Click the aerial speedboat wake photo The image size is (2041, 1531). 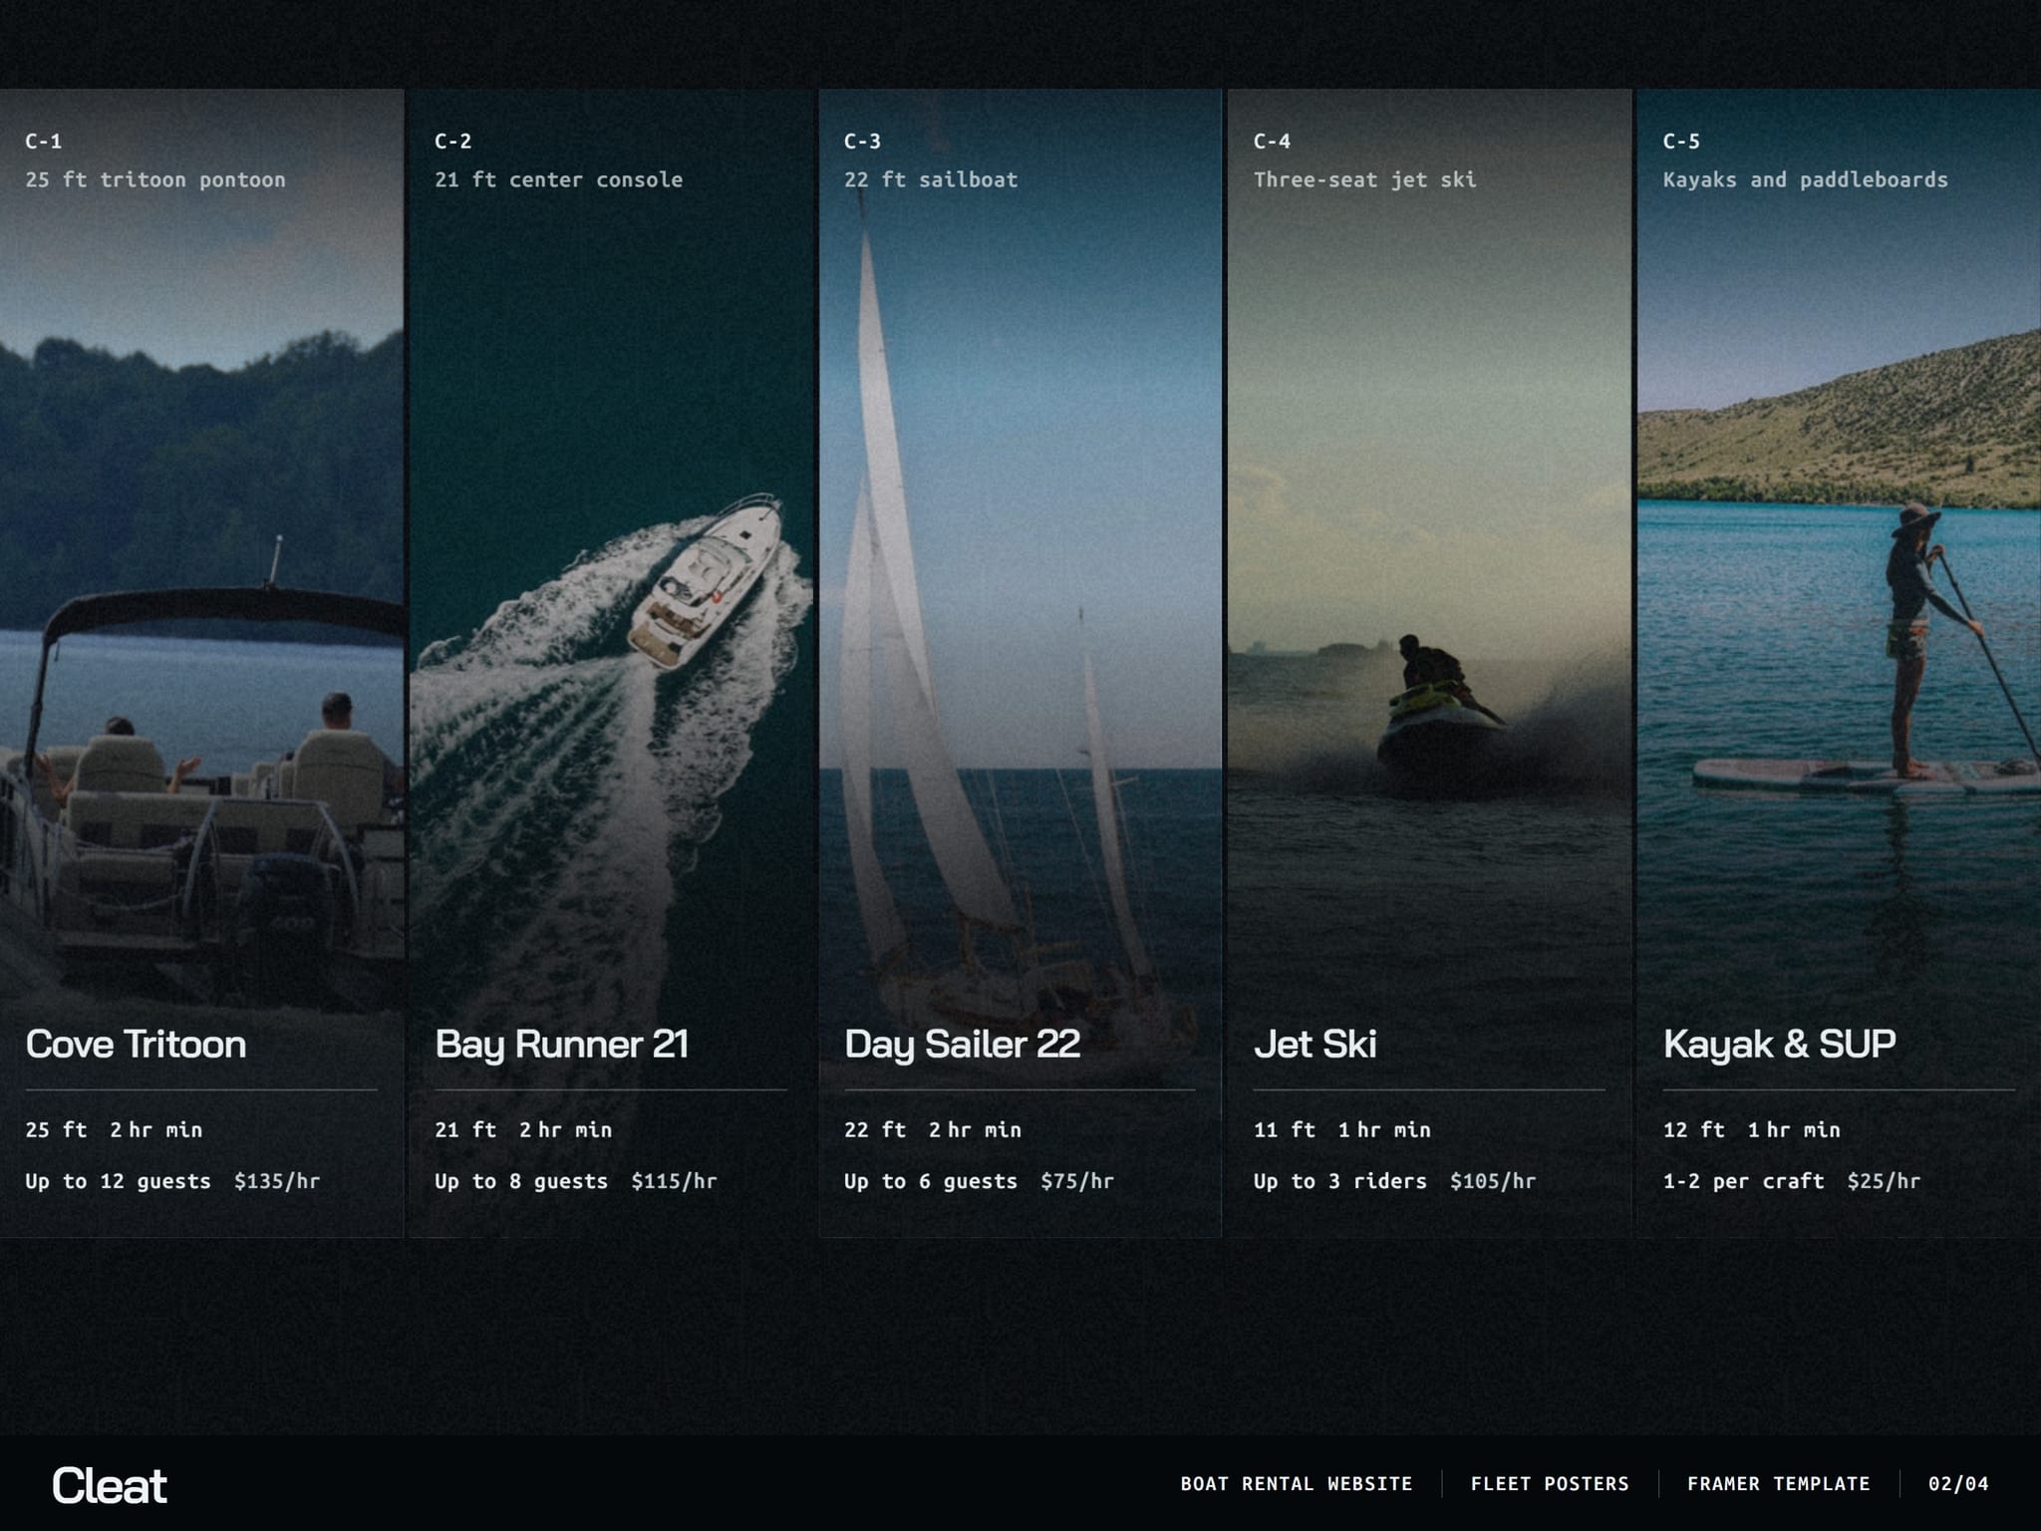[611, 598]
